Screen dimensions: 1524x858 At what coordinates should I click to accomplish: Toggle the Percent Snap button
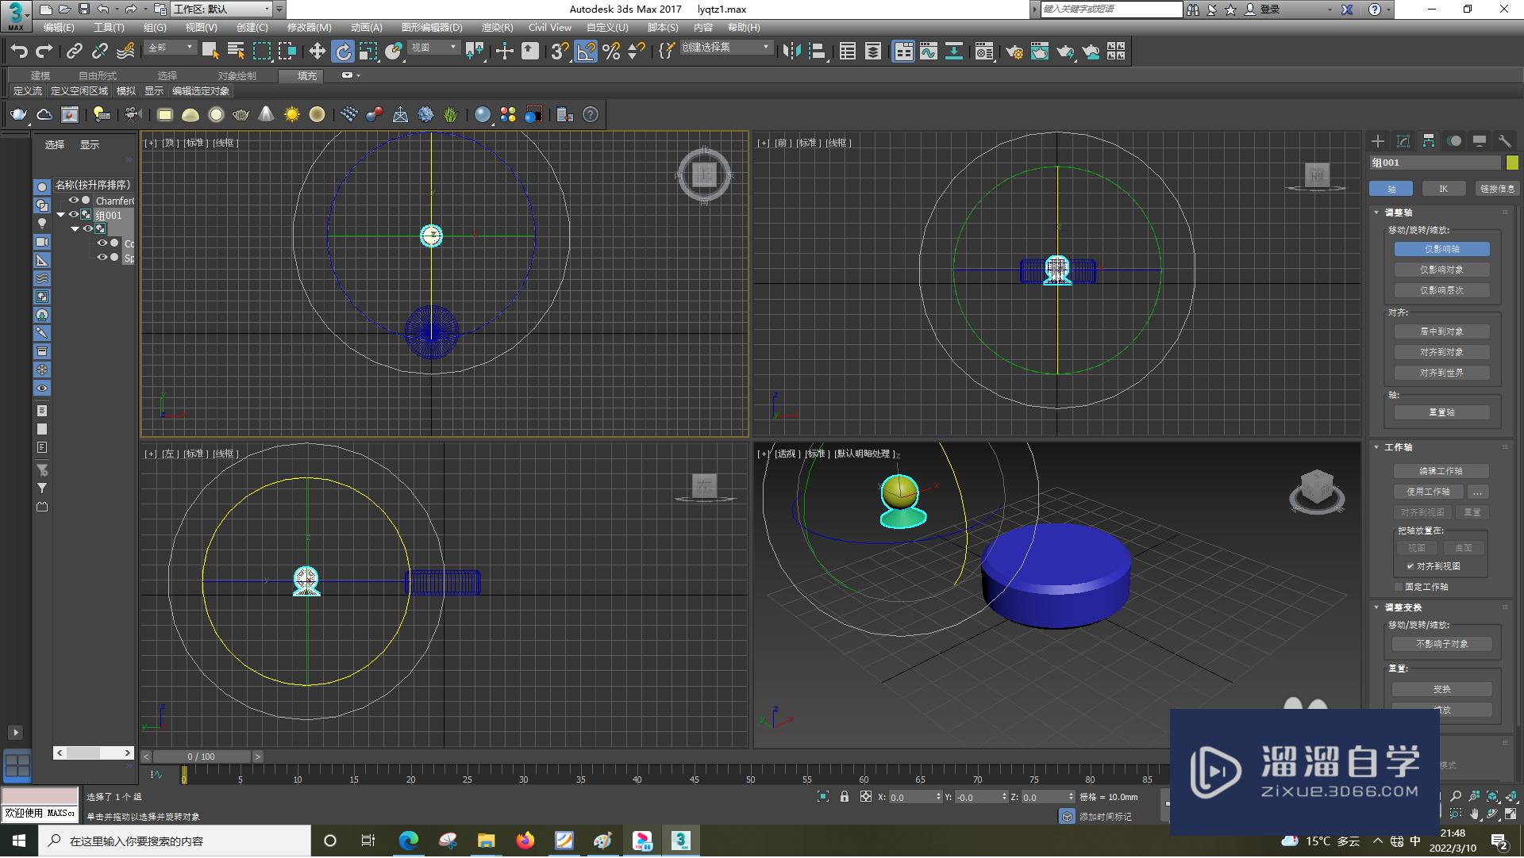pos(611,52)
